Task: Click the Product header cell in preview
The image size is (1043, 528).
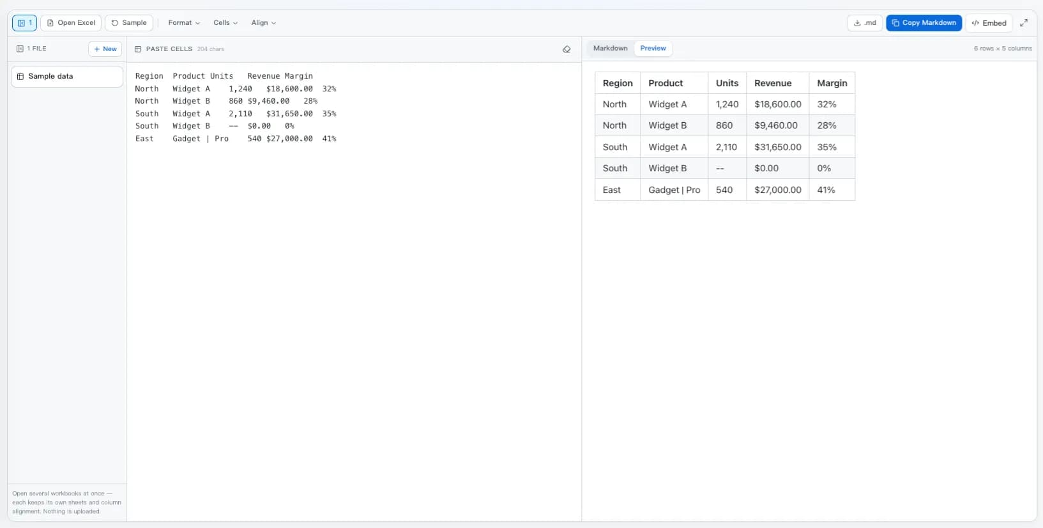Action: click(x=674, y=83)
